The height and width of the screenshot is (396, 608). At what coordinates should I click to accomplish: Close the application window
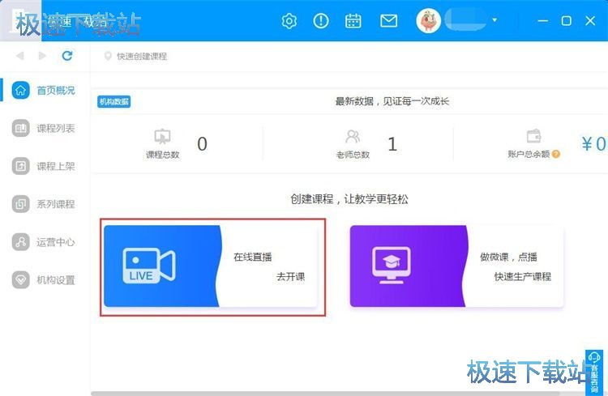pyautogui.click(x=590, y=20)
